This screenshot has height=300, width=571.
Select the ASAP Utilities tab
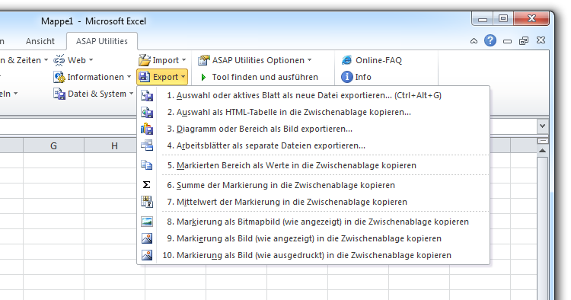[x=102, y=41]
